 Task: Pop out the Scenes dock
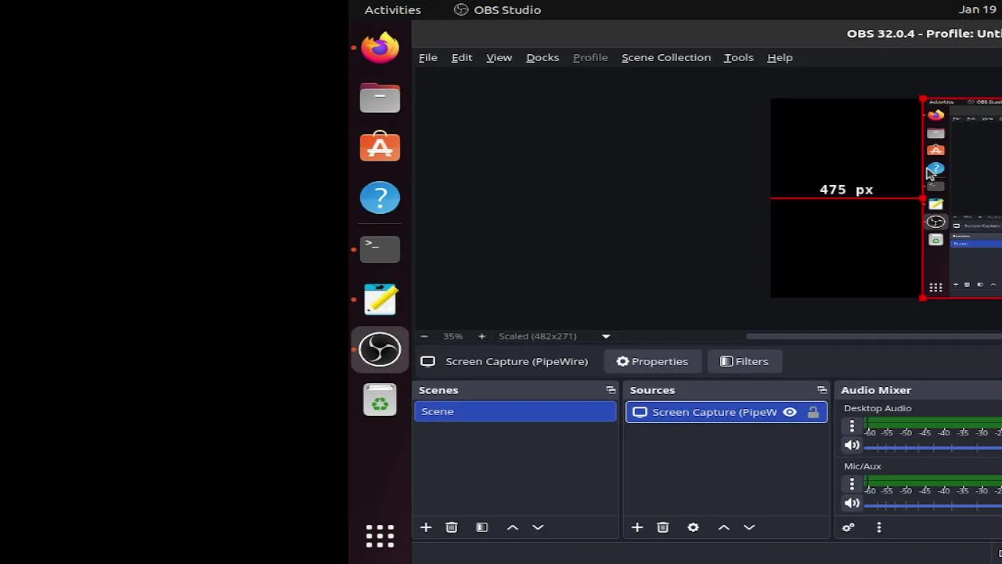tap(611, 390)
